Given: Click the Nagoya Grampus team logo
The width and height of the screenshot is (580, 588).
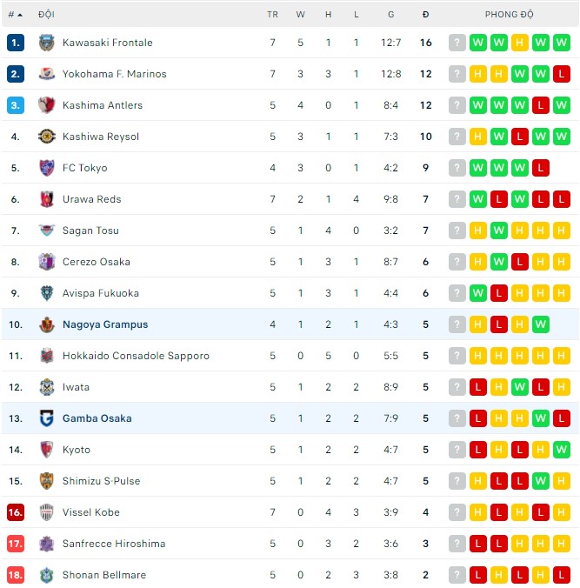Looking at the screenshot, I should (46, 324).
